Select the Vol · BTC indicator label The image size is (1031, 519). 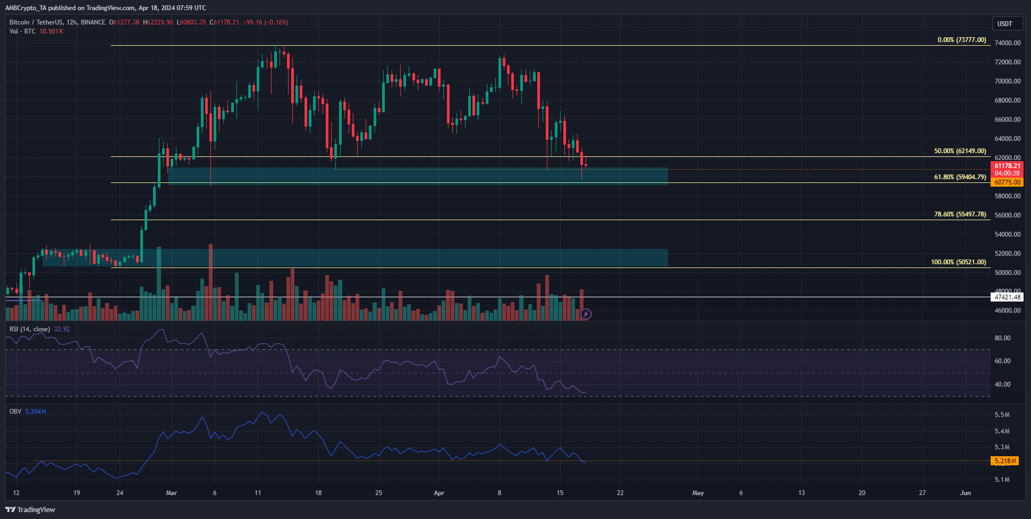(22, 31)
